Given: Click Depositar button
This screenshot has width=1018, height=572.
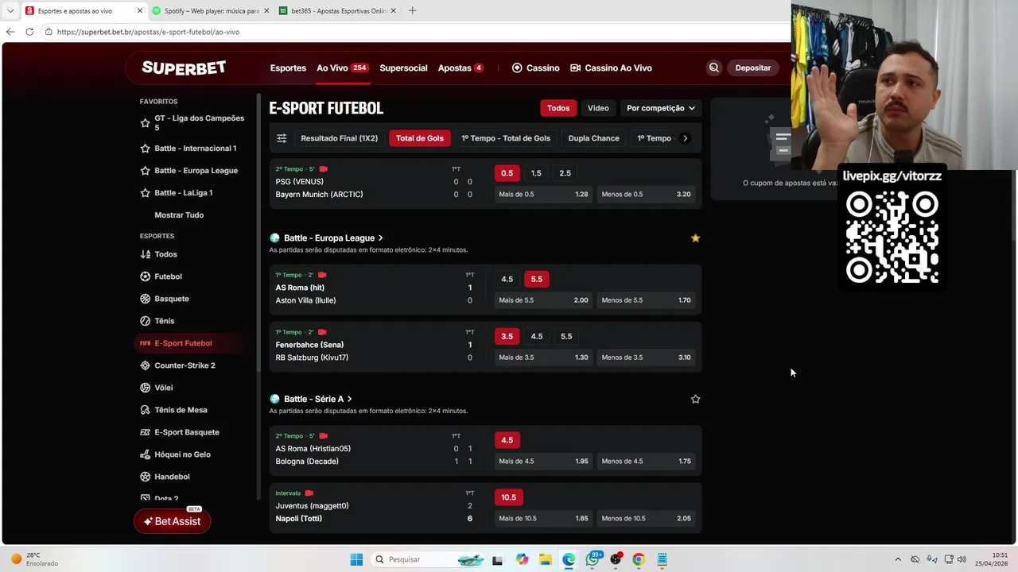Looking at the screenshot, I should (x=752, y=68).
